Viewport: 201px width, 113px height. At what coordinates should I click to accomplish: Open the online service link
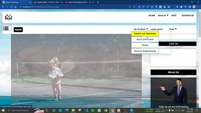coord(157,29)
